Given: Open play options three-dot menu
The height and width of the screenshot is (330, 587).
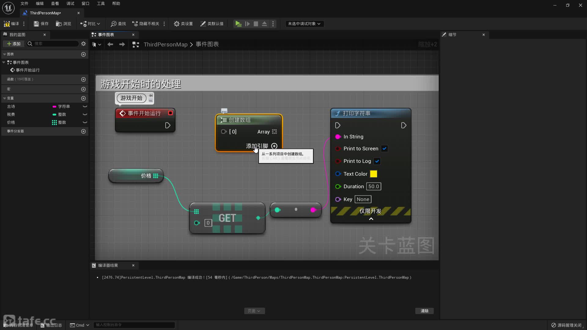Looking at the screenshot, I should pyautogui.click(x=273, y=24).
